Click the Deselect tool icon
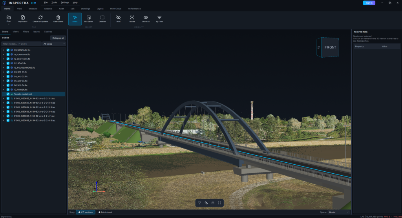This screenshot has width=402, height=218. pos(102,17)
